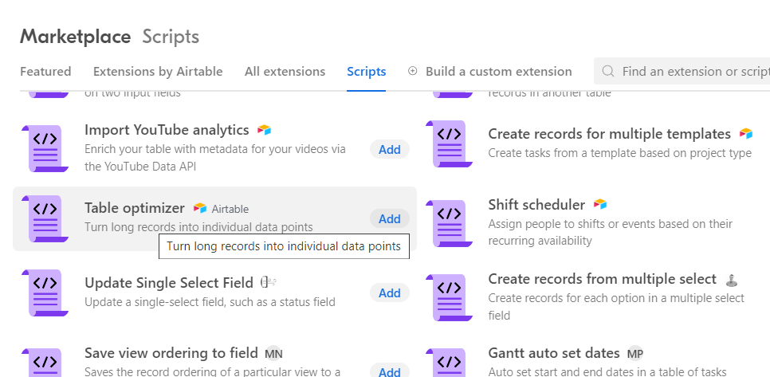This screenshot has width=770, height=377.
Task: Add the Import YouTube analytics script
Action: pos(390,149)
